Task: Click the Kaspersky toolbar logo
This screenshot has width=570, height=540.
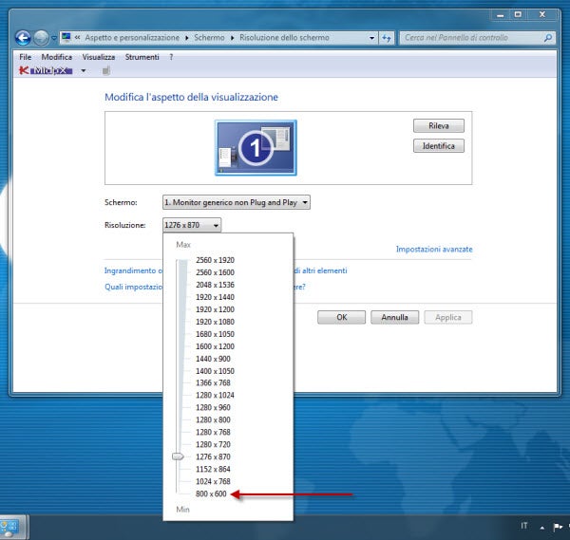Action: (x=46, y=70)
